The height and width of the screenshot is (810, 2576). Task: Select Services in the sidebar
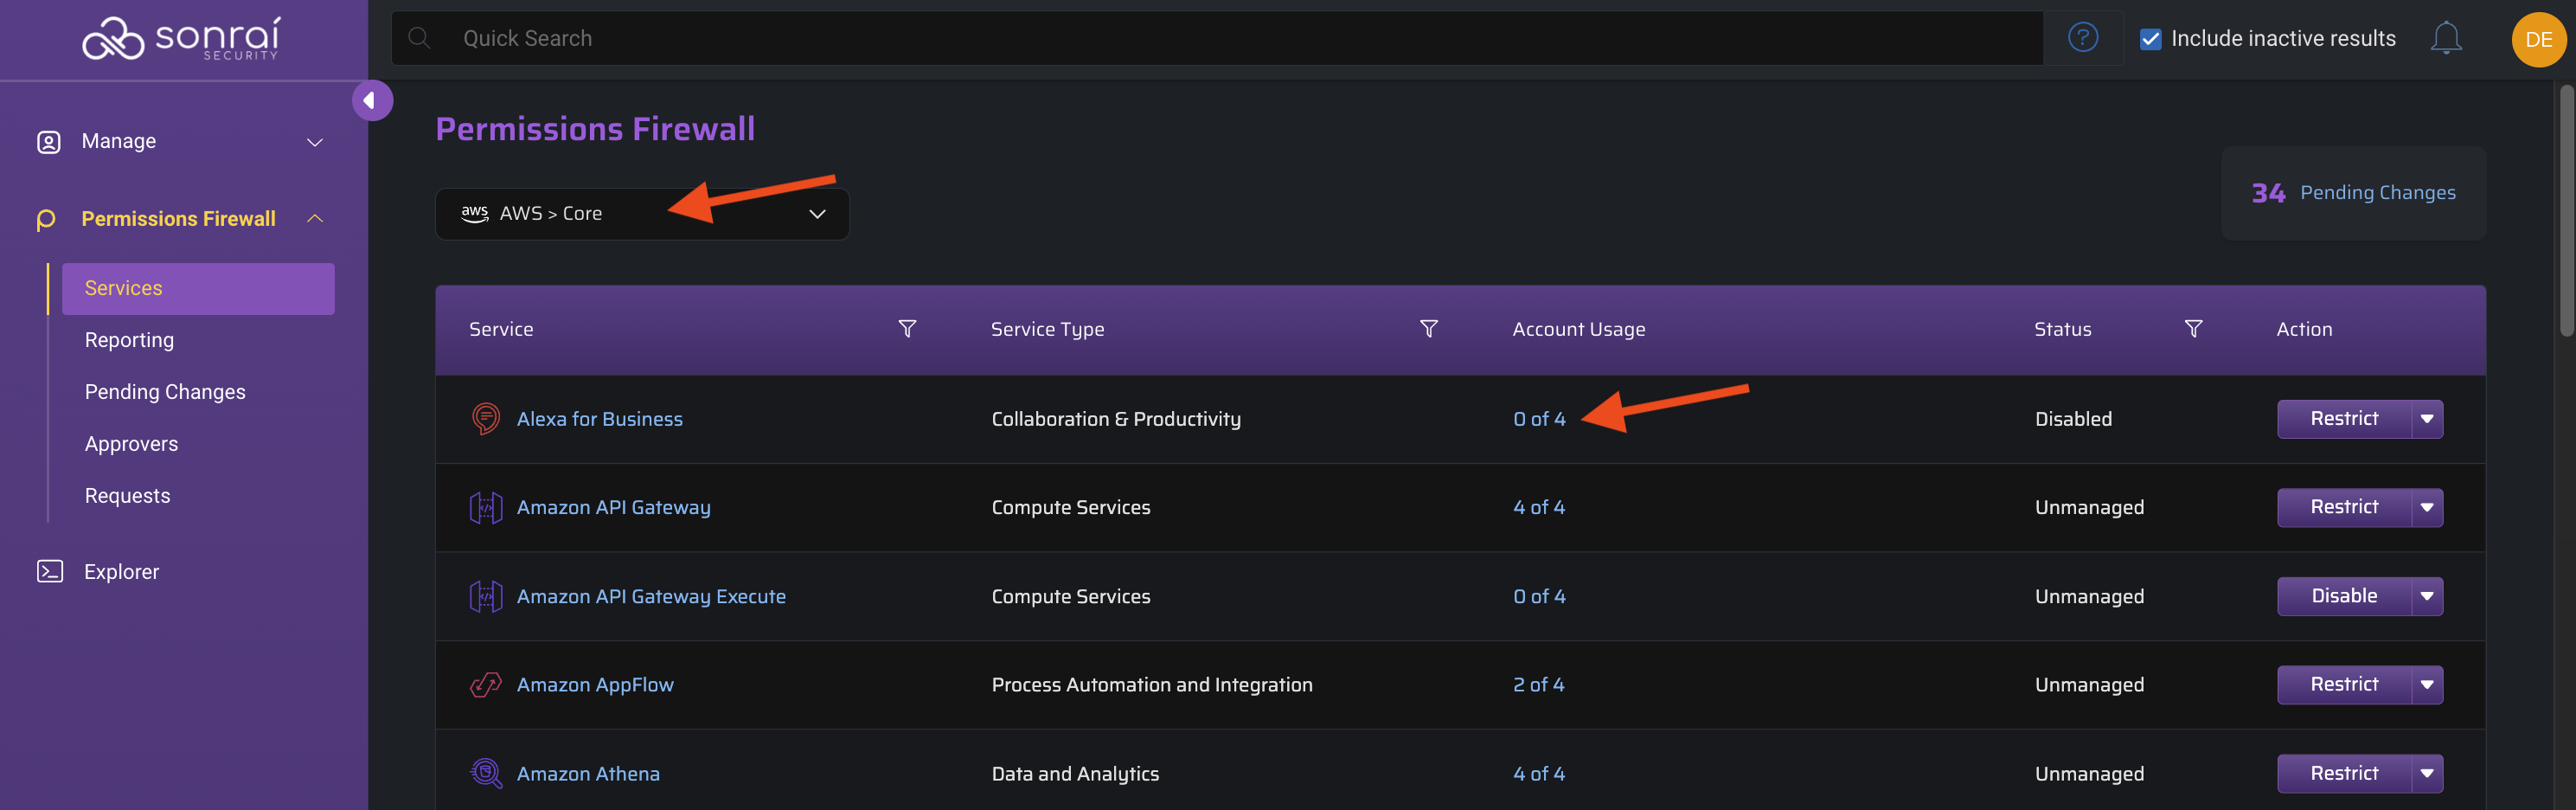click(x=198, y=288)
